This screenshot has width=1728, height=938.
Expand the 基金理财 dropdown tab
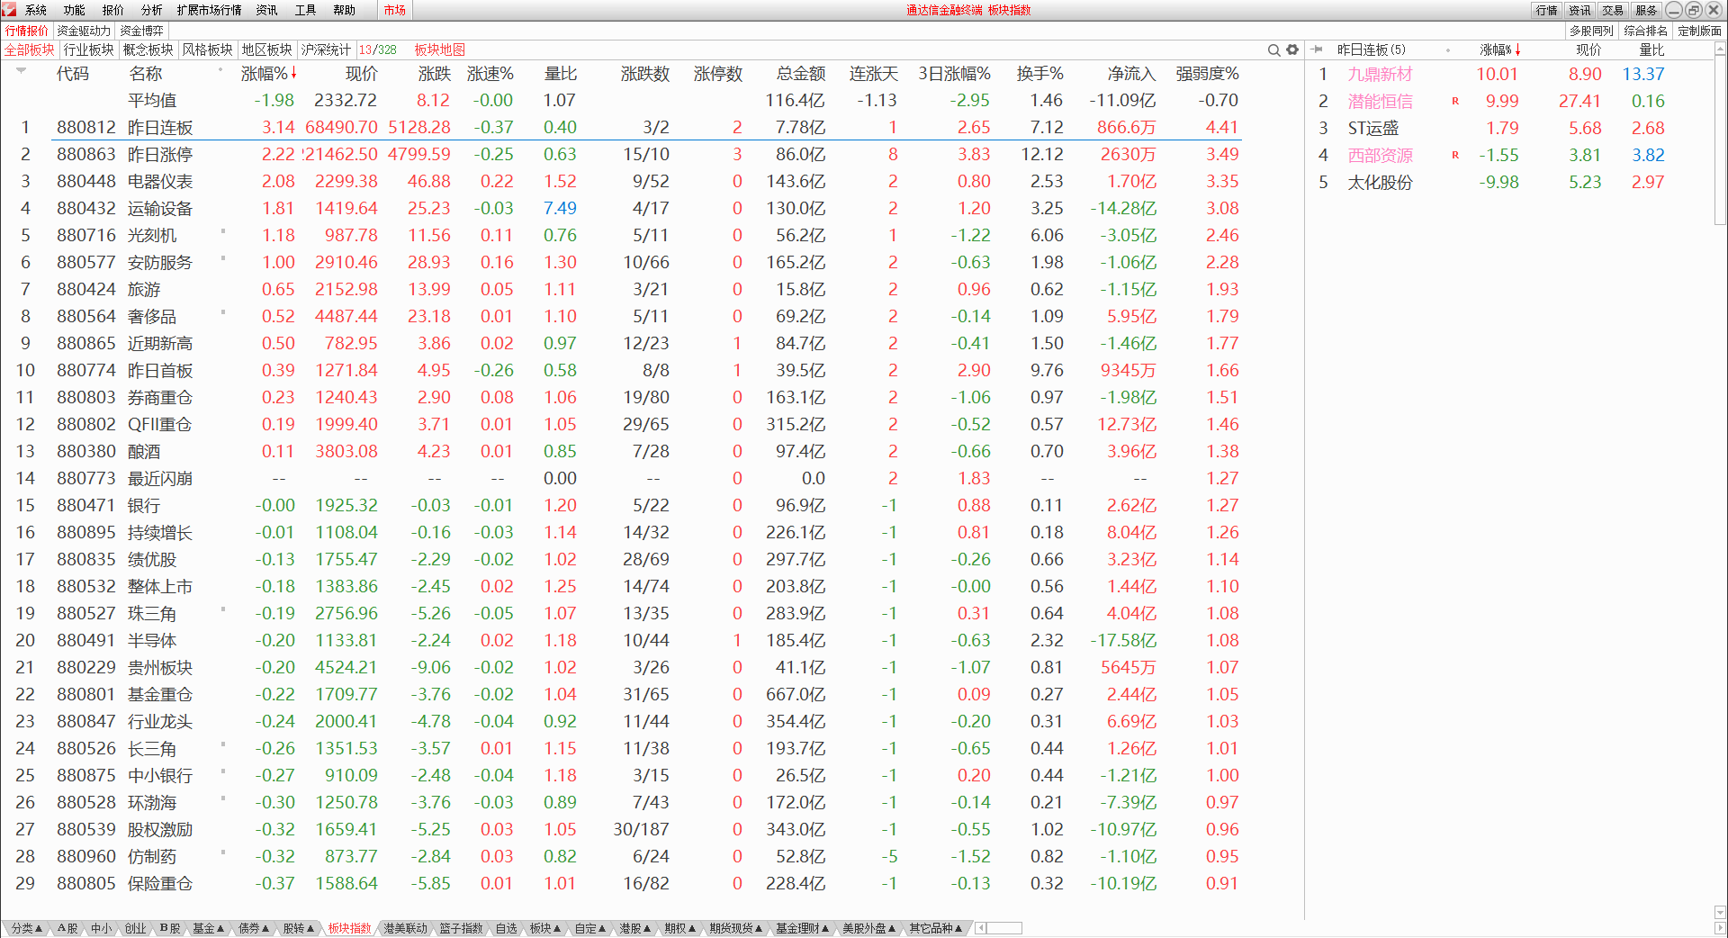[x=803, y=928]
